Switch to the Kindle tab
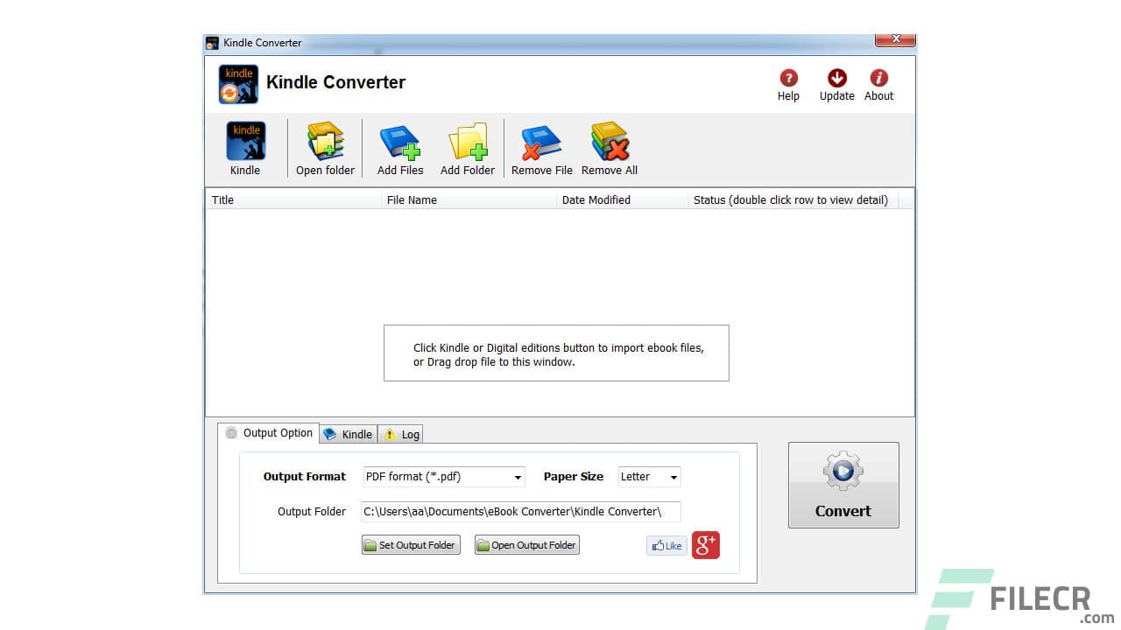The height and width of the screenshot is (630, 1121). [348, 433]
